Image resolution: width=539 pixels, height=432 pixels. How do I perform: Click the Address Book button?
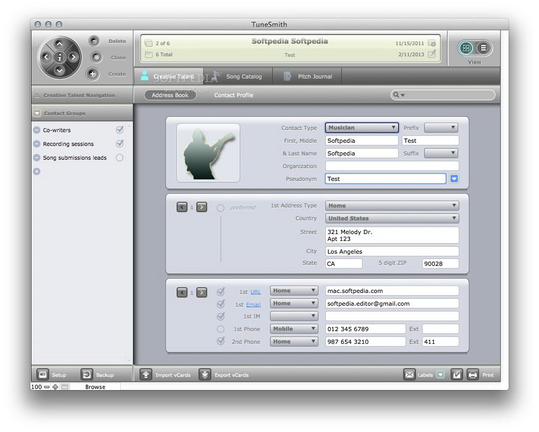170,95
